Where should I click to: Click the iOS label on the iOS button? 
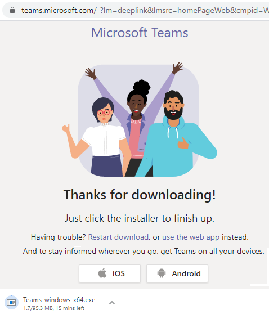[119, 273]
